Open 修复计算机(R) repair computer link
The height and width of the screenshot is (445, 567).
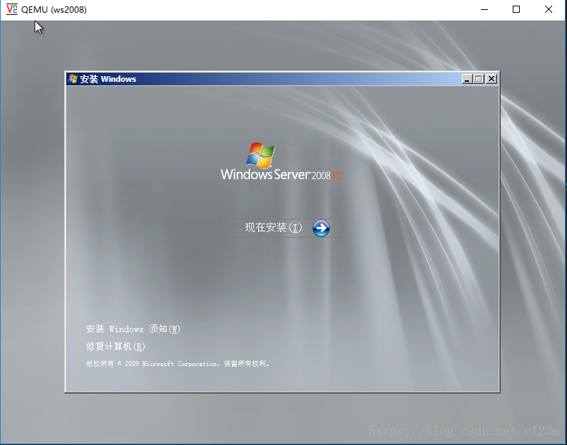116,347
